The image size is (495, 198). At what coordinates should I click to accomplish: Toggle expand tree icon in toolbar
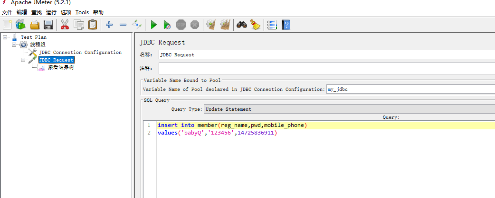(137, 25)
